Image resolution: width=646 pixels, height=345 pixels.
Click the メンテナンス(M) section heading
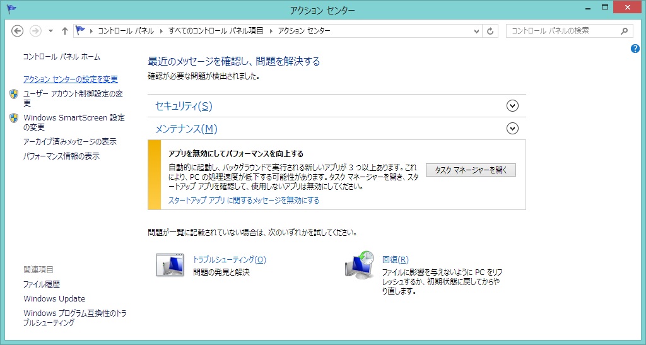(x=186, y=129)
